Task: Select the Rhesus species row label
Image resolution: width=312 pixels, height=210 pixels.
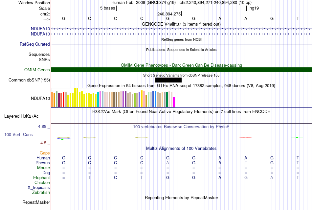Action: (43, 163)
